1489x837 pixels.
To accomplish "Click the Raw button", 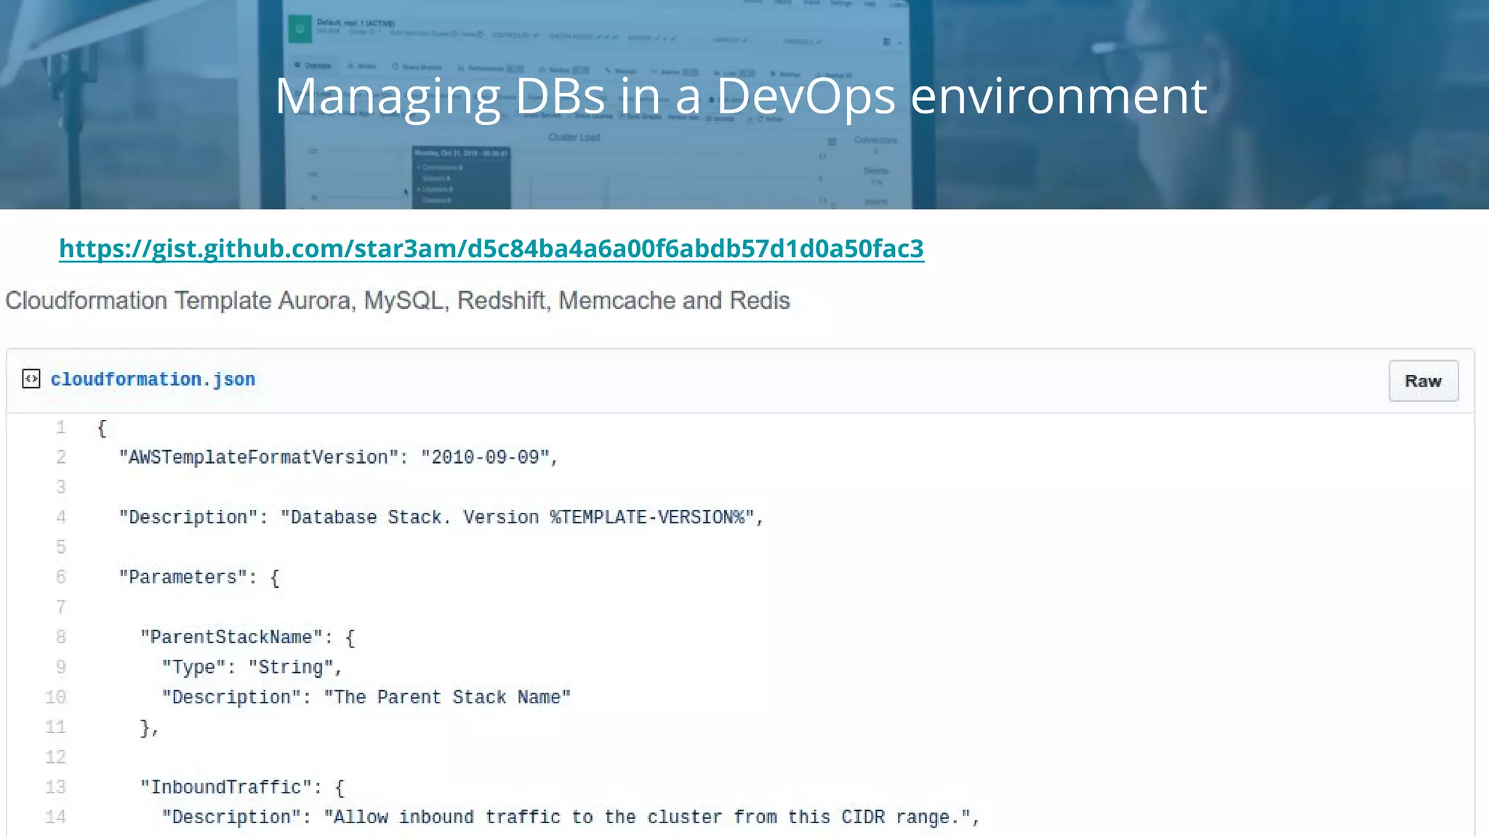I will pyautogui.click(x=1423, y=381).
